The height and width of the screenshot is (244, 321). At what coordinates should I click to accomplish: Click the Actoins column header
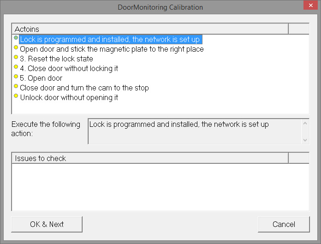tap(150, 29)
